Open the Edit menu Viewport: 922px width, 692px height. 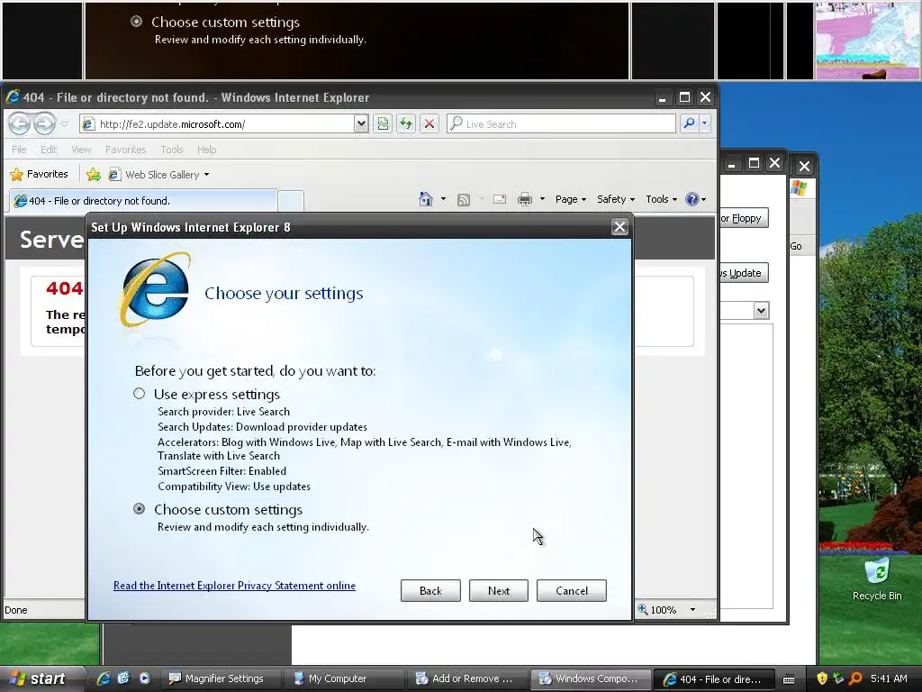[49, 150]
